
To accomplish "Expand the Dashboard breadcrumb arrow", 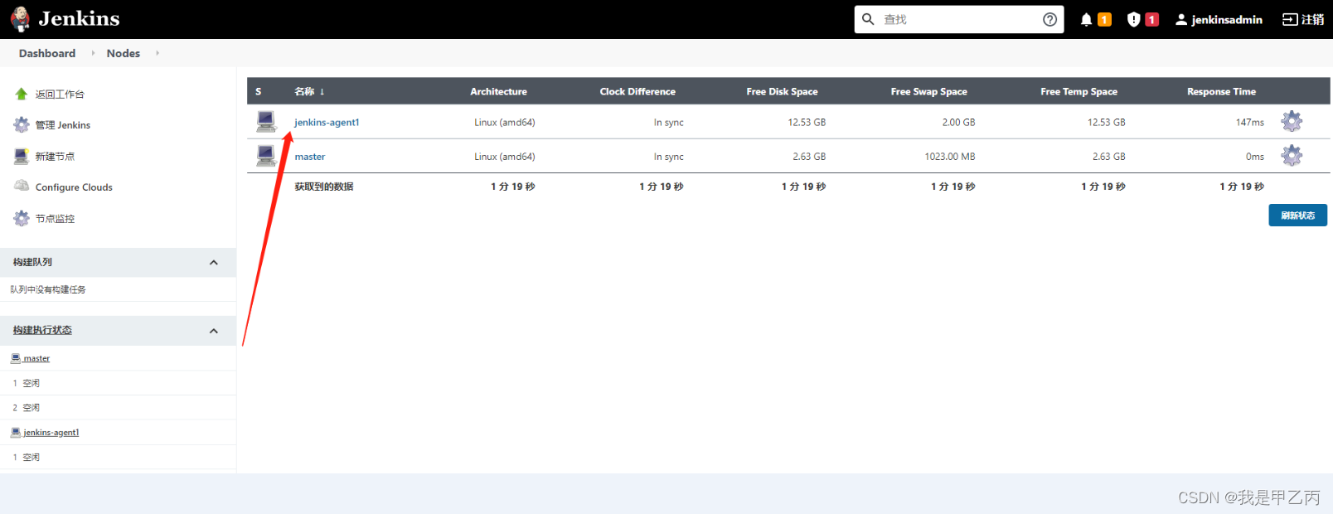I will tap(93, 53).
